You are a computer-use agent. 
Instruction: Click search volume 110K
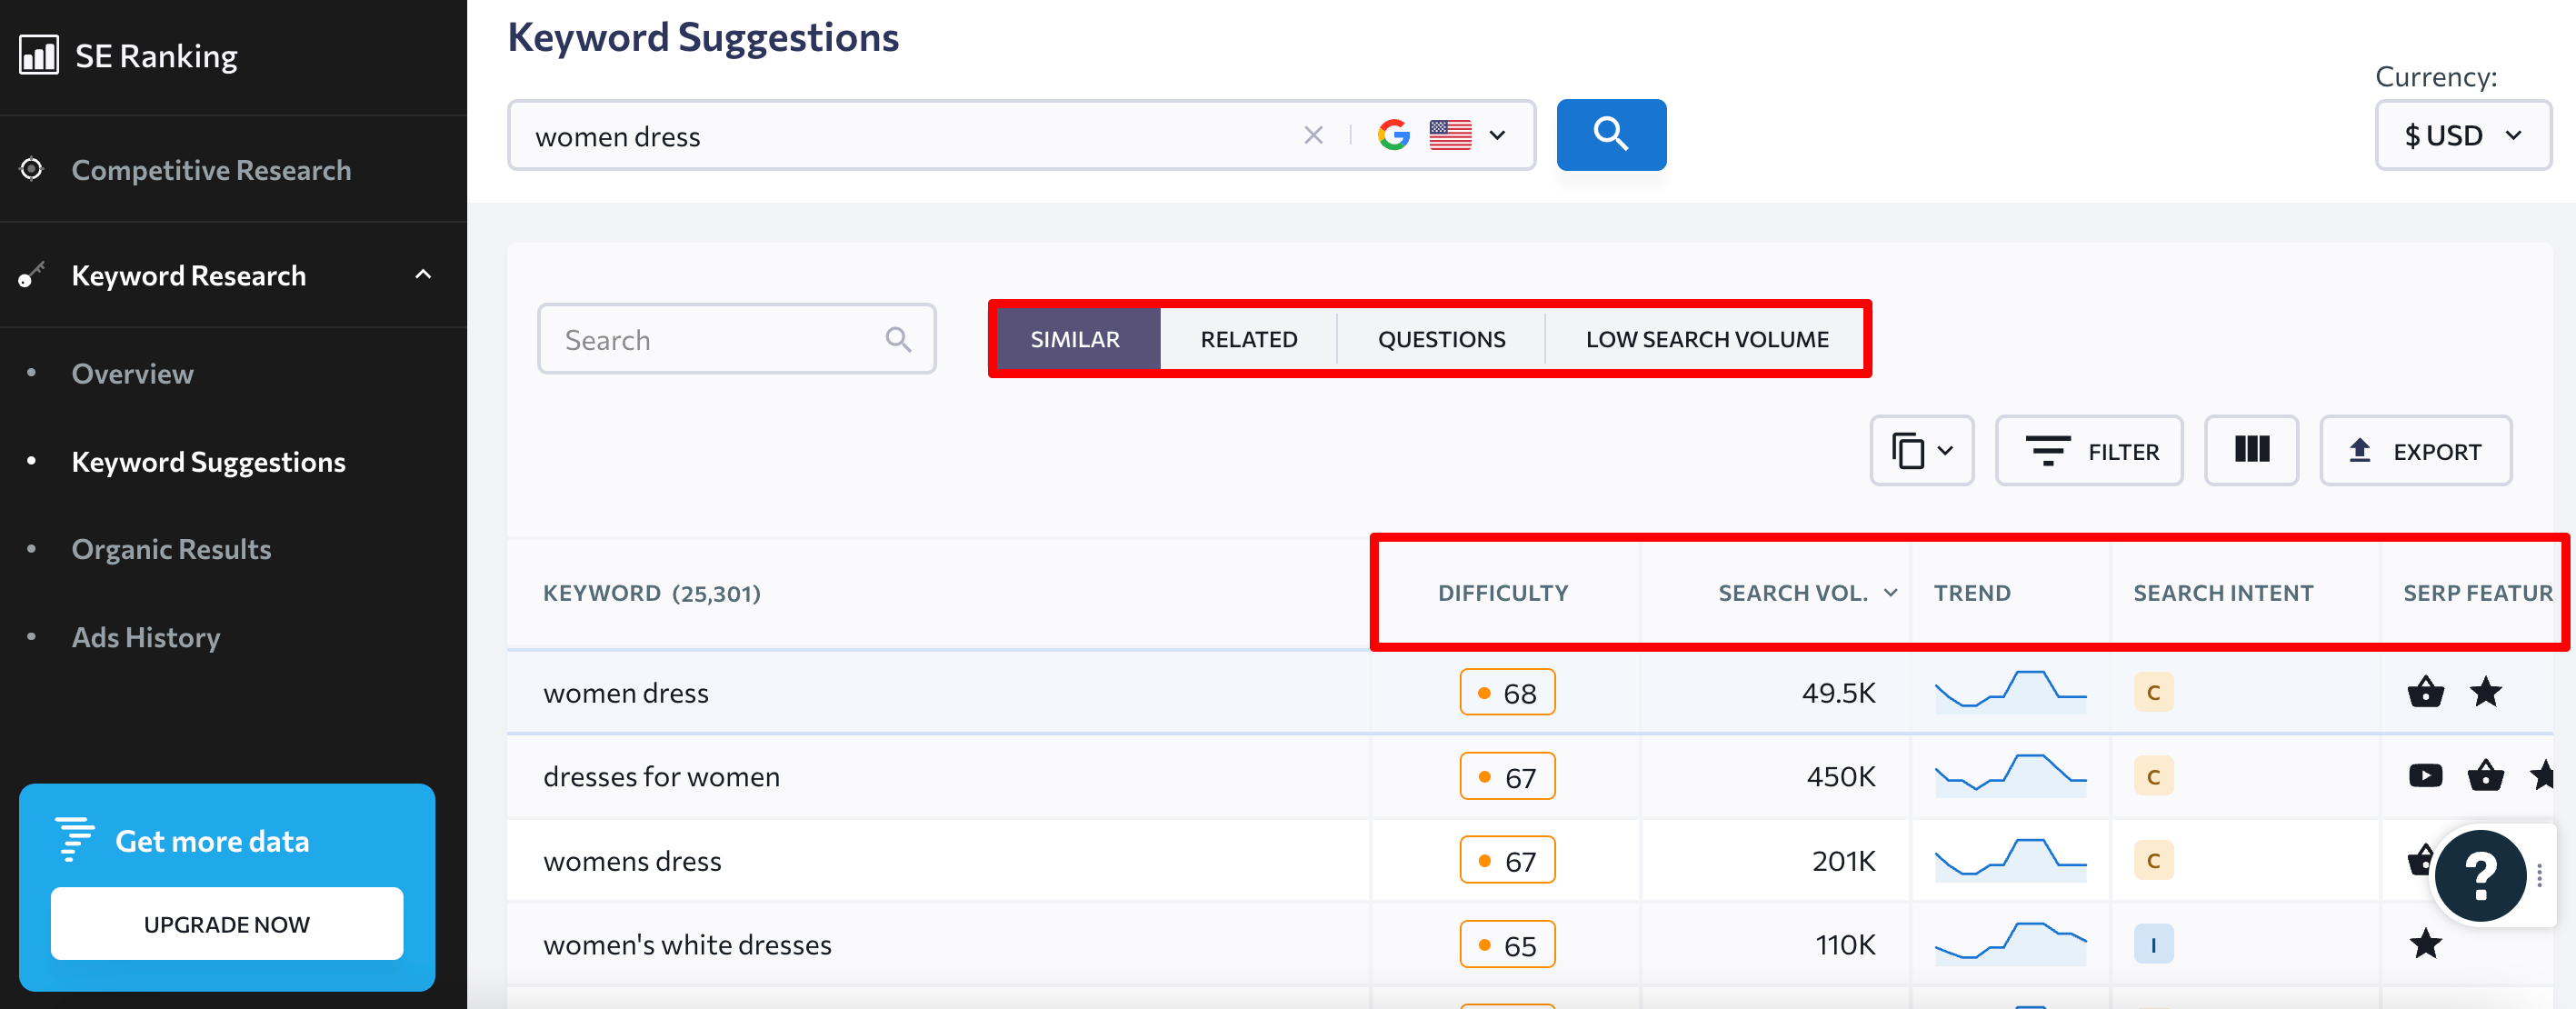(x=1845, y=944)
